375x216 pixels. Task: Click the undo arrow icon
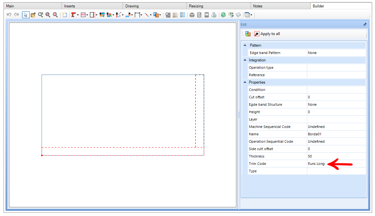pyautogui.click(x=9, y=15)
